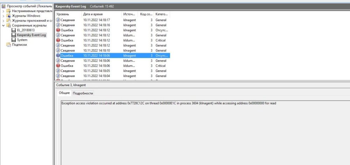Viewport: 350px width, 165px height.
Task: Click the Событие 3, klnagent details header
Action: click(71, 85)
